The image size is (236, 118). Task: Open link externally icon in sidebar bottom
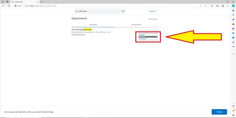click(x=233, y=111)
